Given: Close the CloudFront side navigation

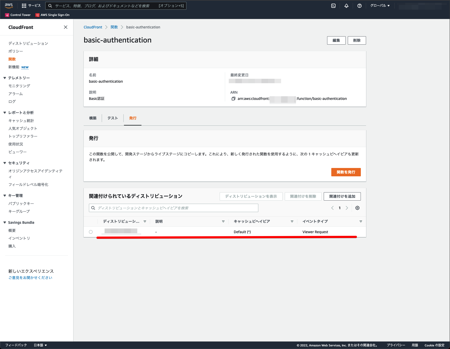Looking at the screenshot, I should pyautogui.click(x=66, y=27).
